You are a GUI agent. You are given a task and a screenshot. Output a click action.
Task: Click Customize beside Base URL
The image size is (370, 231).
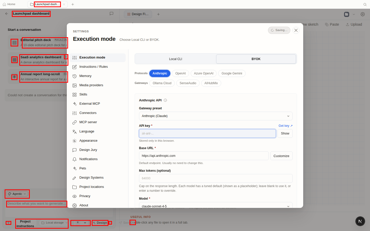(281, 156)
